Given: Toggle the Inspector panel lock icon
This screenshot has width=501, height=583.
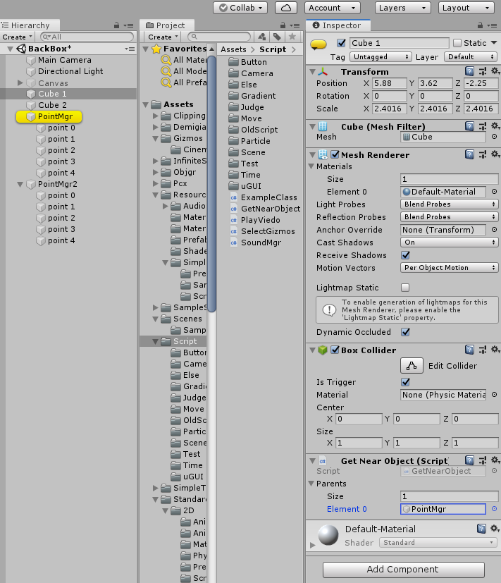Looking at the screenshot, I should 480,25.
